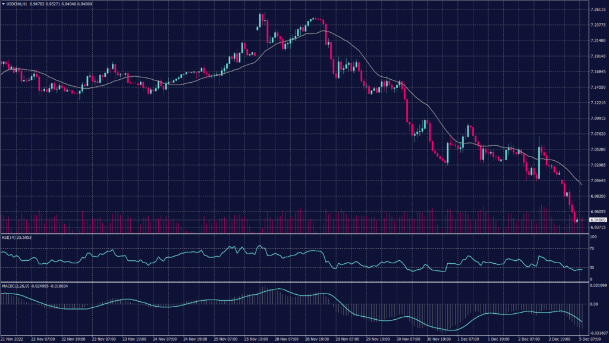Viewport: 609px width, 343px height.
Task: Click the MACD 0.021099 scale maximum label
Action: (597, 286)
